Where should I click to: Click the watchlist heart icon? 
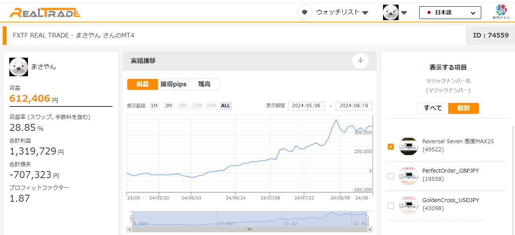[x=305, y=12]
